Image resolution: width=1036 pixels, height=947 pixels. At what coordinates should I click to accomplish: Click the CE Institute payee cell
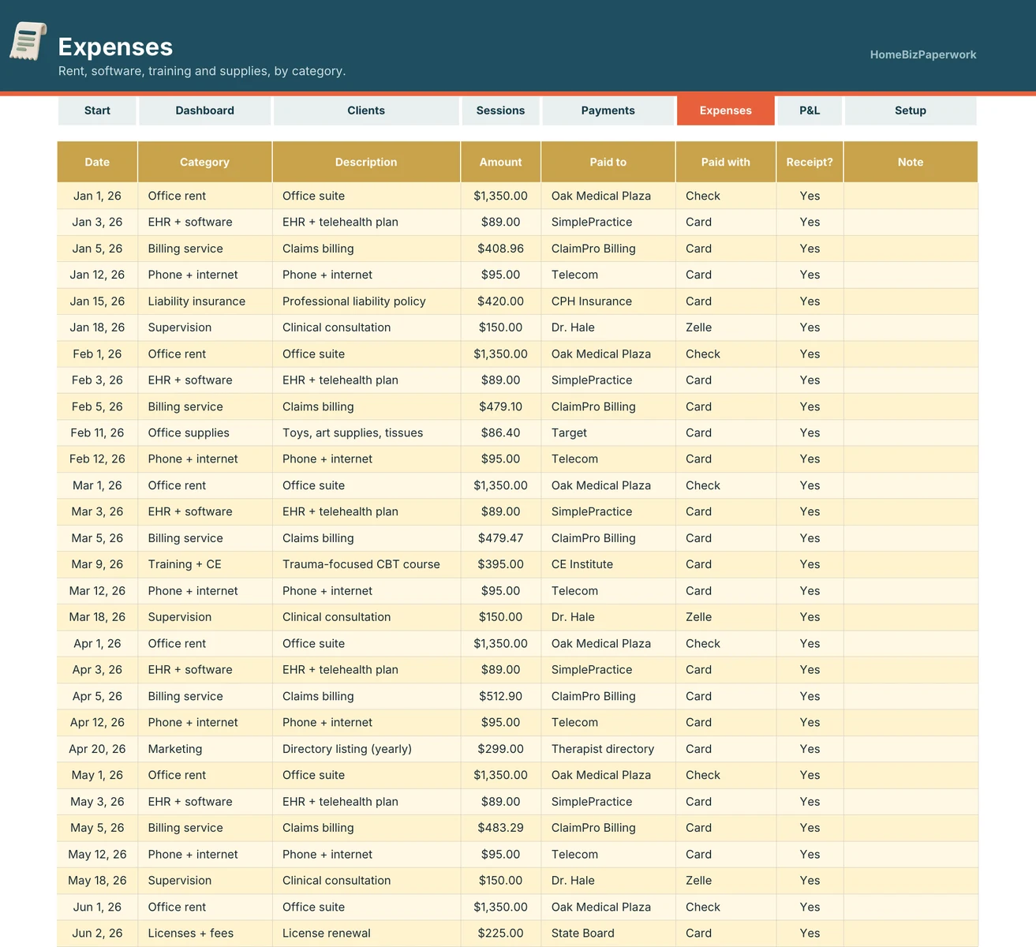[608, 564]
